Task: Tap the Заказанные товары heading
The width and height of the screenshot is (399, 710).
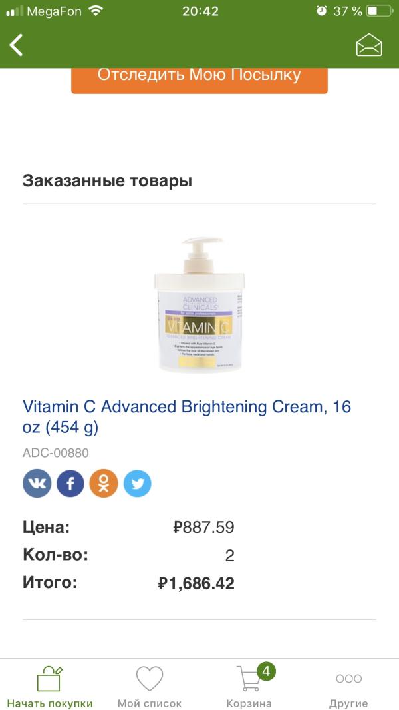Action: click(x=107, y=181)
